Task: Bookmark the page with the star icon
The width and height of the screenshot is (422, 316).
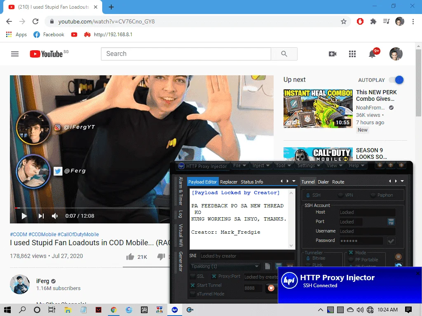Action: [x=344, y=21]
